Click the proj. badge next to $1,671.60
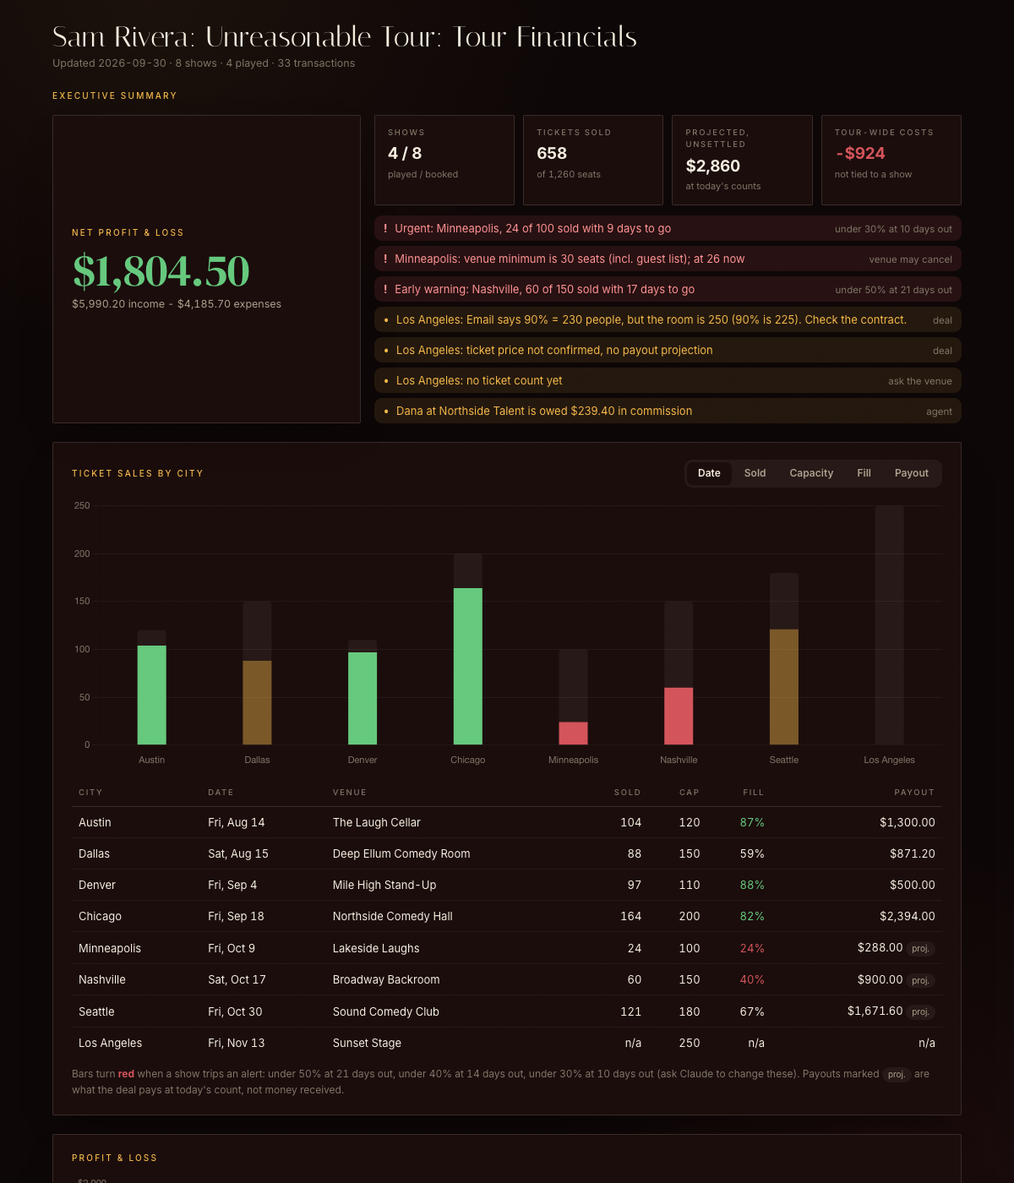The image size is (1014, 1183). tap(921, 1011)
